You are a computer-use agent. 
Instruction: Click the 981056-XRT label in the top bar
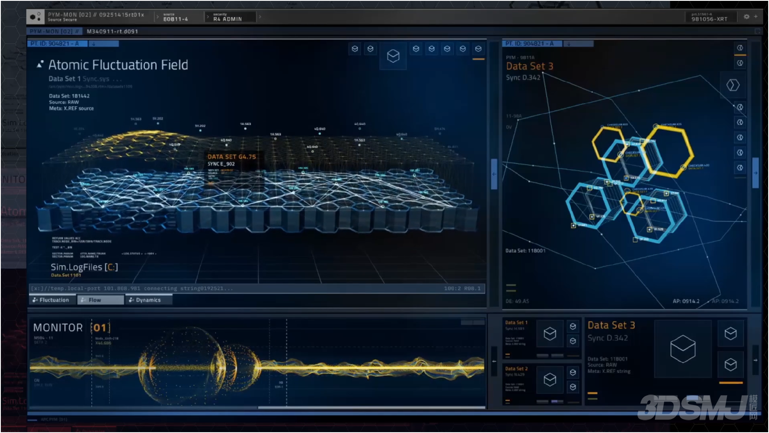tap(709, 19)
